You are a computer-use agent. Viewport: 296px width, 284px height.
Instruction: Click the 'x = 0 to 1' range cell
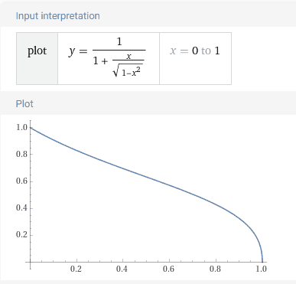(195, 58)
